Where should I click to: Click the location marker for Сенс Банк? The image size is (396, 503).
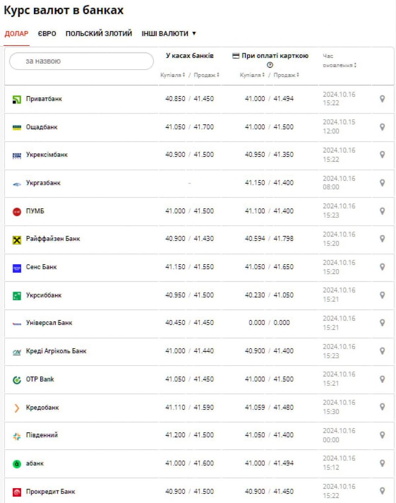tap(382, 267)
